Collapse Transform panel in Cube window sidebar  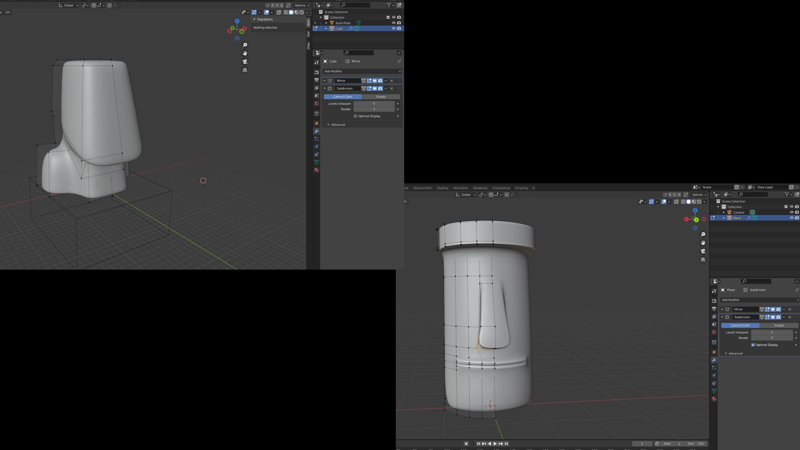pos(254,20)
